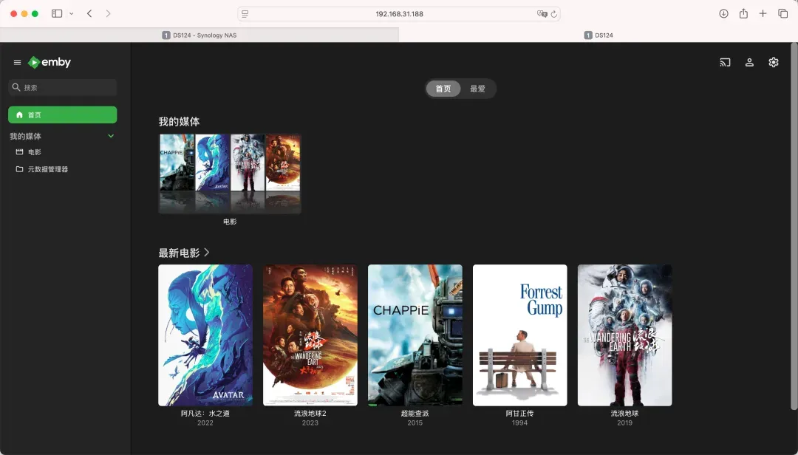798x455 pixels.
Task: Open the Wandering Earth 2 poster
Action: 310,335
